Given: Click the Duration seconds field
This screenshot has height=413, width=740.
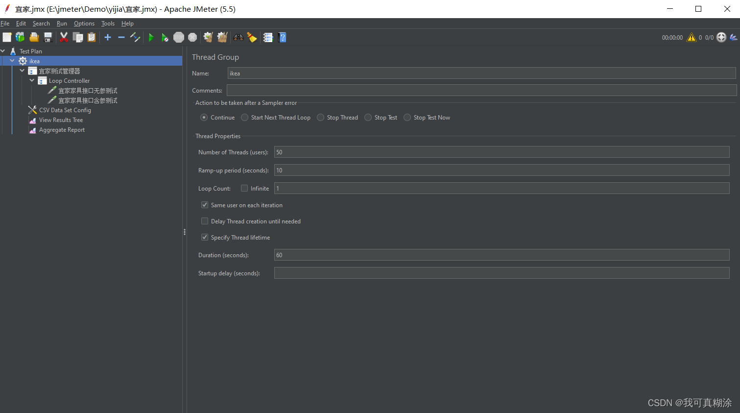Looking at the screenshot, I should [501, 255].
